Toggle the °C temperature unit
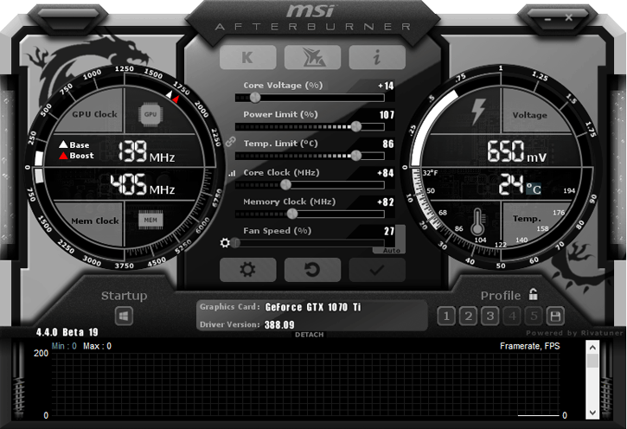This screenshot has width=627, height=429. coord(534,189)
